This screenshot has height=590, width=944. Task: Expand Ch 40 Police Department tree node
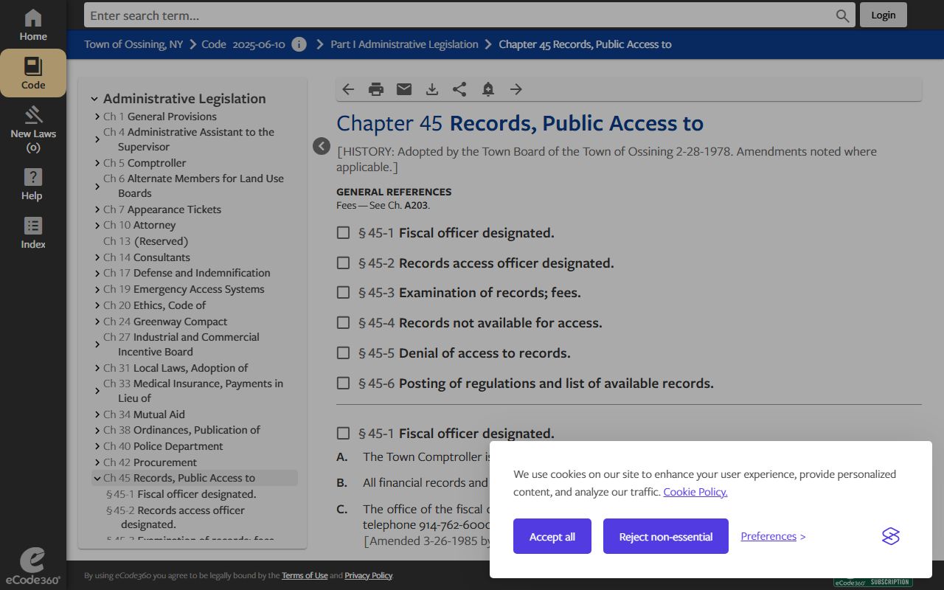pyautogui.click(x=97, y=446)
